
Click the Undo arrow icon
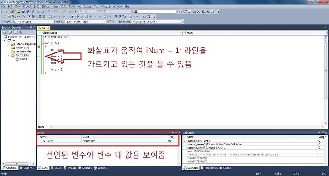coord(48,11)
